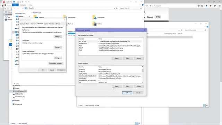Select the JD2_HOME user variable row

click(x=110, y=41)
